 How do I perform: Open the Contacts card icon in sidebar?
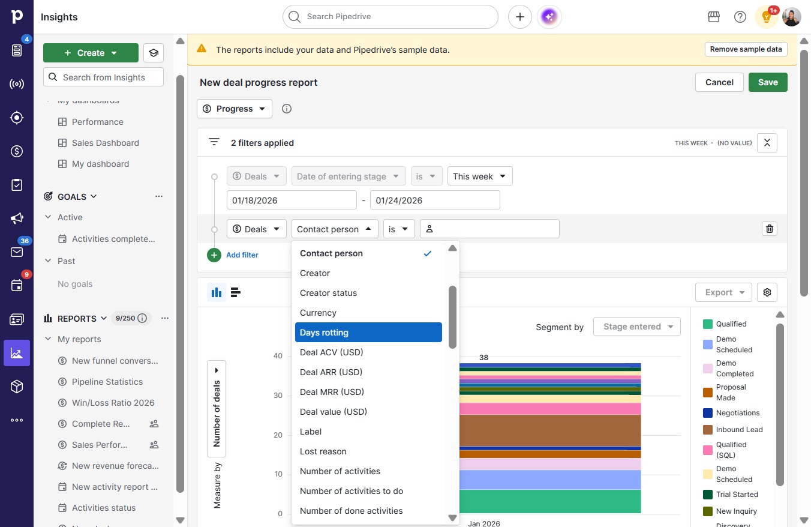click(x=17, y=319)
